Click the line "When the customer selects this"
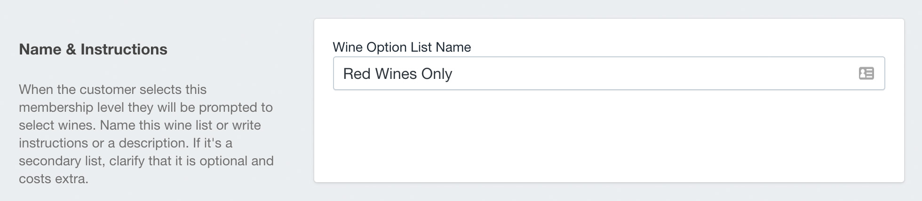This screenshot has width=922, height=201. coord(112,89)
